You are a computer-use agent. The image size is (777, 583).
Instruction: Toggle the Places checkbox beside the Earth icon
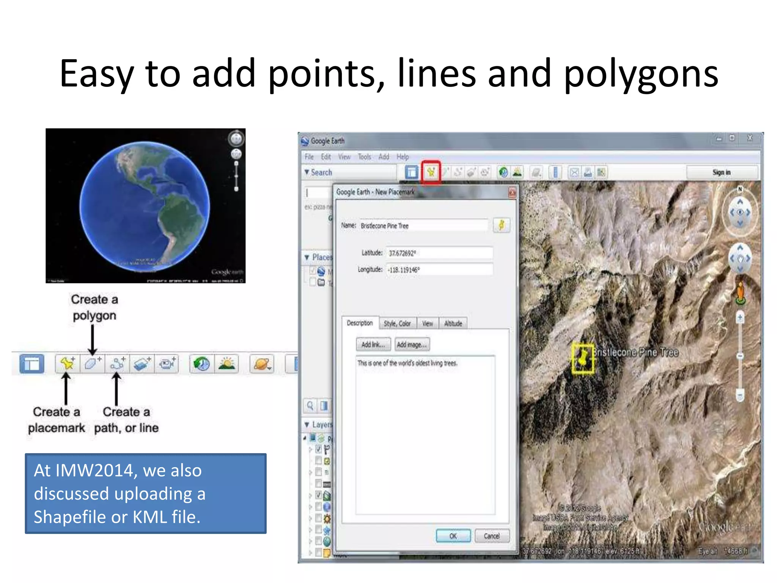(313, 271)
